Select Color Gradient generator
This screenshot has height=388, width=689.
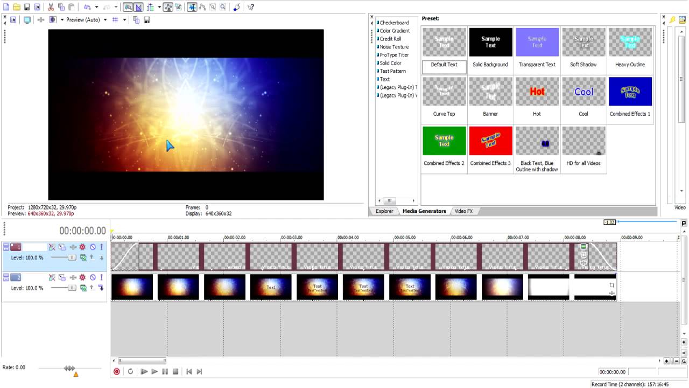pyautogui.click(x=395, y=31)
